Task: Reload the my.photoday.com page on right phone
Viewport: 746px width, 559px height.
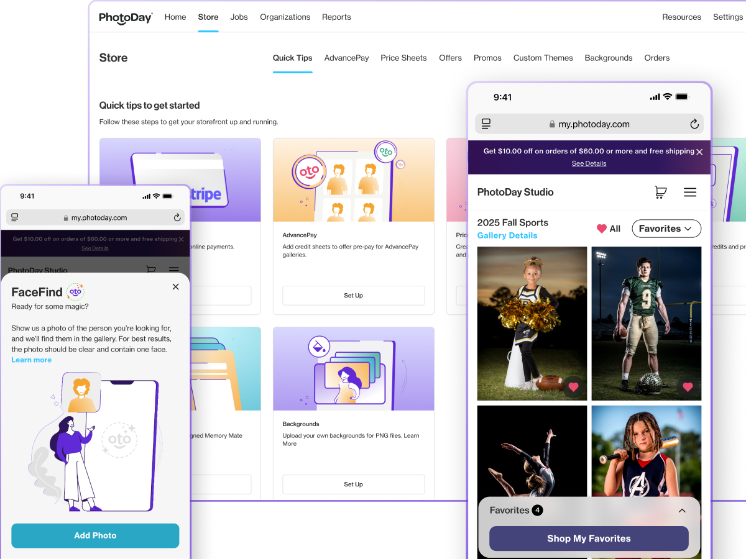Action: click(x=694, y=124)
